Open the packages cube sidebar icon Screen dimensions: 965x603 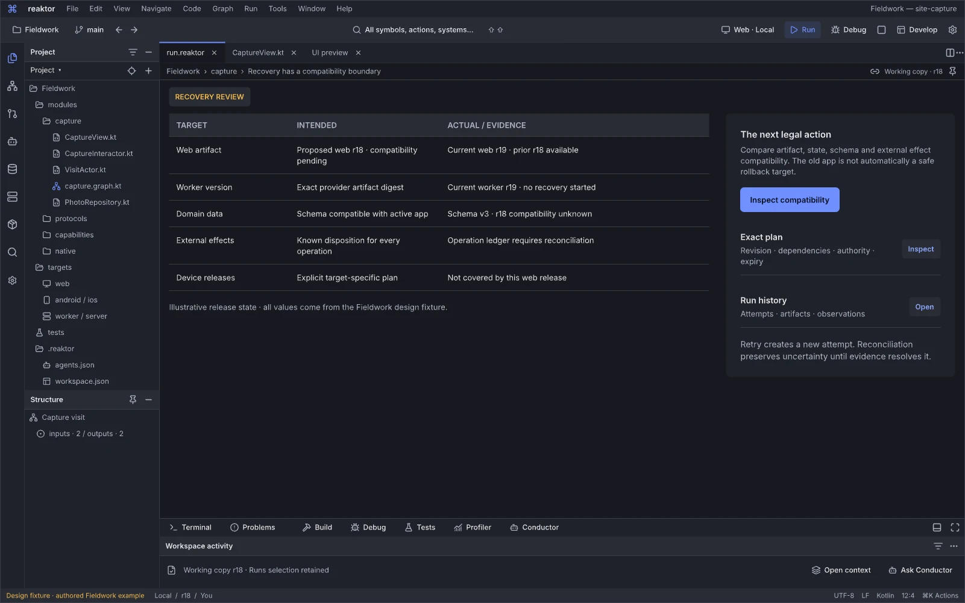click(x=12, y=225)
